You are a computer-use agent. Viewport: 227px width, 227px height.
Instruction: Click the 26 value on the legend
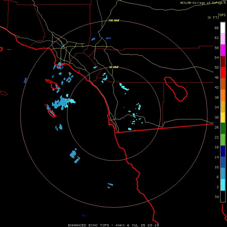217,127
